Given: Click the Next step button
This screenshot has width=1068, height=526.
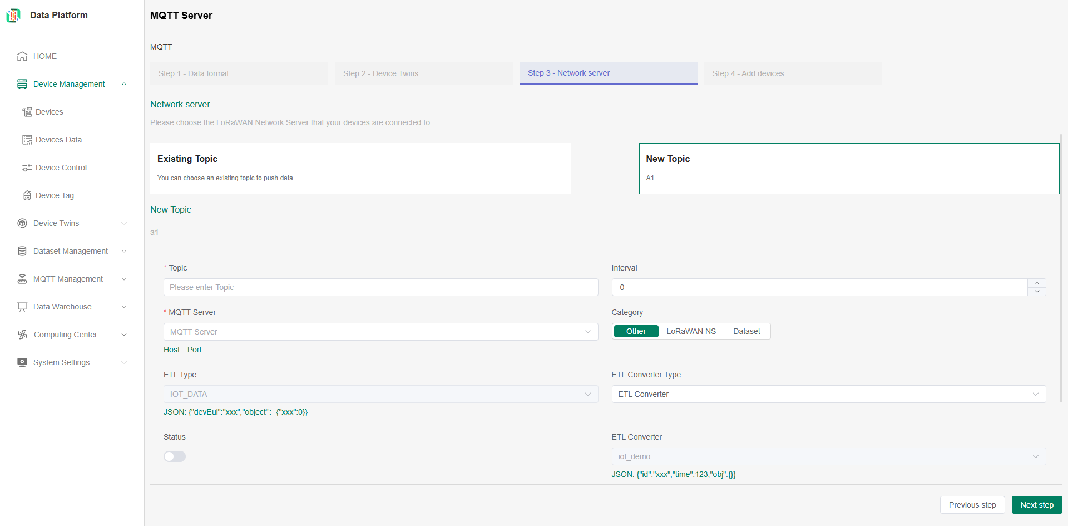Looking at the screenshot, I should 1036,505.
